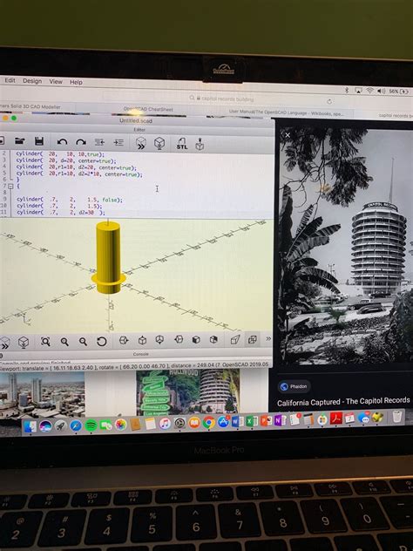Close the Capitol Records image preview
Image resolution: width=413 pixels, height=551 pixels.
288,135
